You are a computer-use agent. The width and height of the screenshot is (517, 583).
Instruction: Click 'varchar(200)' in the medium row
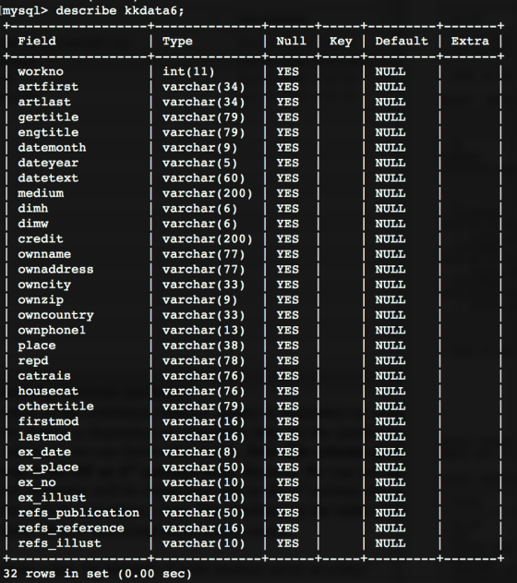[207, 193]
